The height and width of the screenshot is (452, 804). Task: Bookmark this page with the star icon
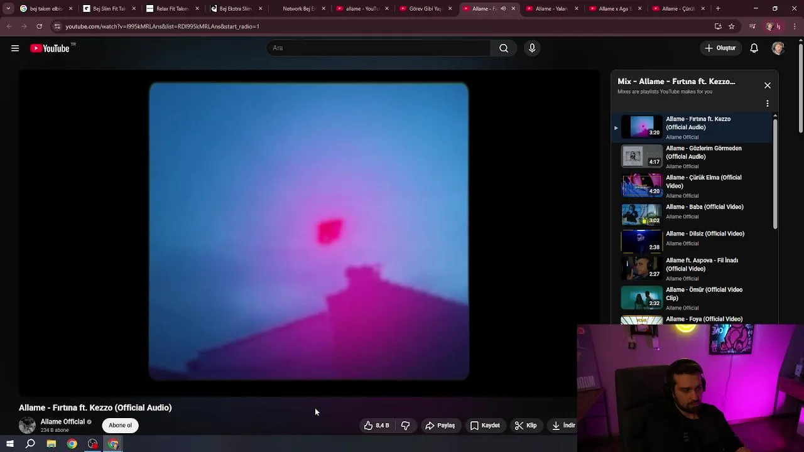[732, 26]
